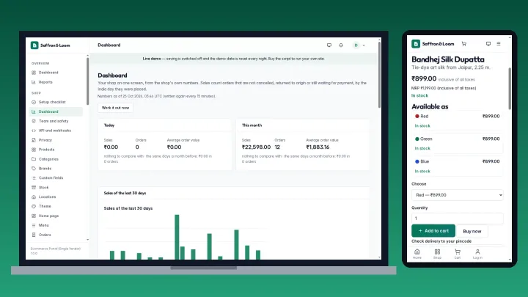Open the cart icon in mobile header
The height and width of the screenshot is (297, 528).
click(x=464, y=44)
